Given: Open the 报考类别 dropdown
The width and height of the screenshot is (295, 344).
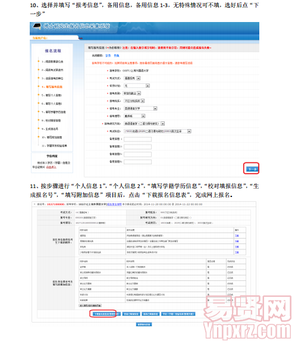Looking at the screenshot, I should coord(131,93).
